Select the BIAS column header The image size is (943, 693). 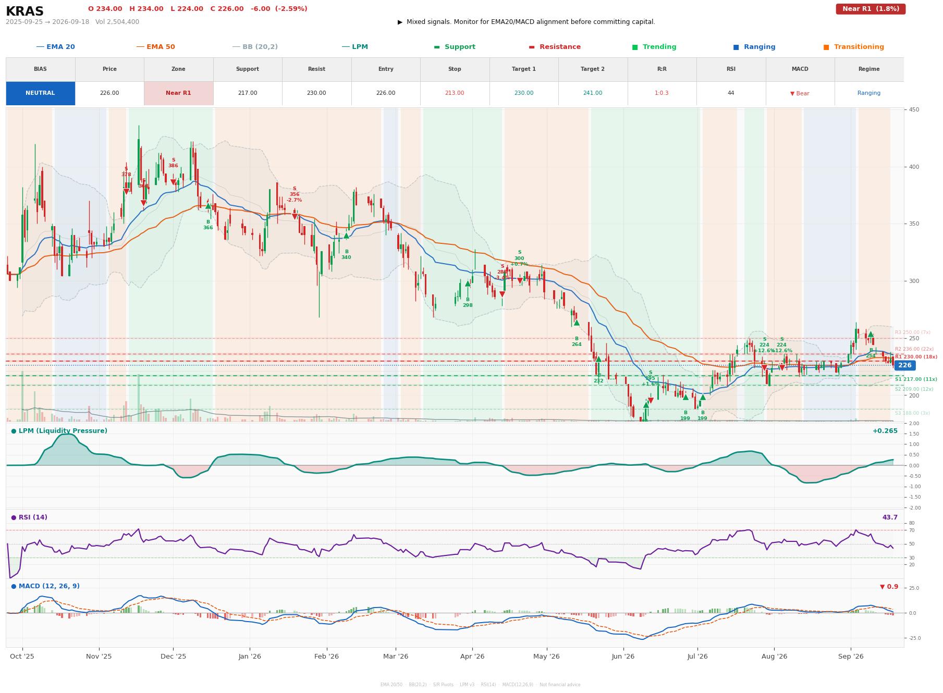pos(40,69)
